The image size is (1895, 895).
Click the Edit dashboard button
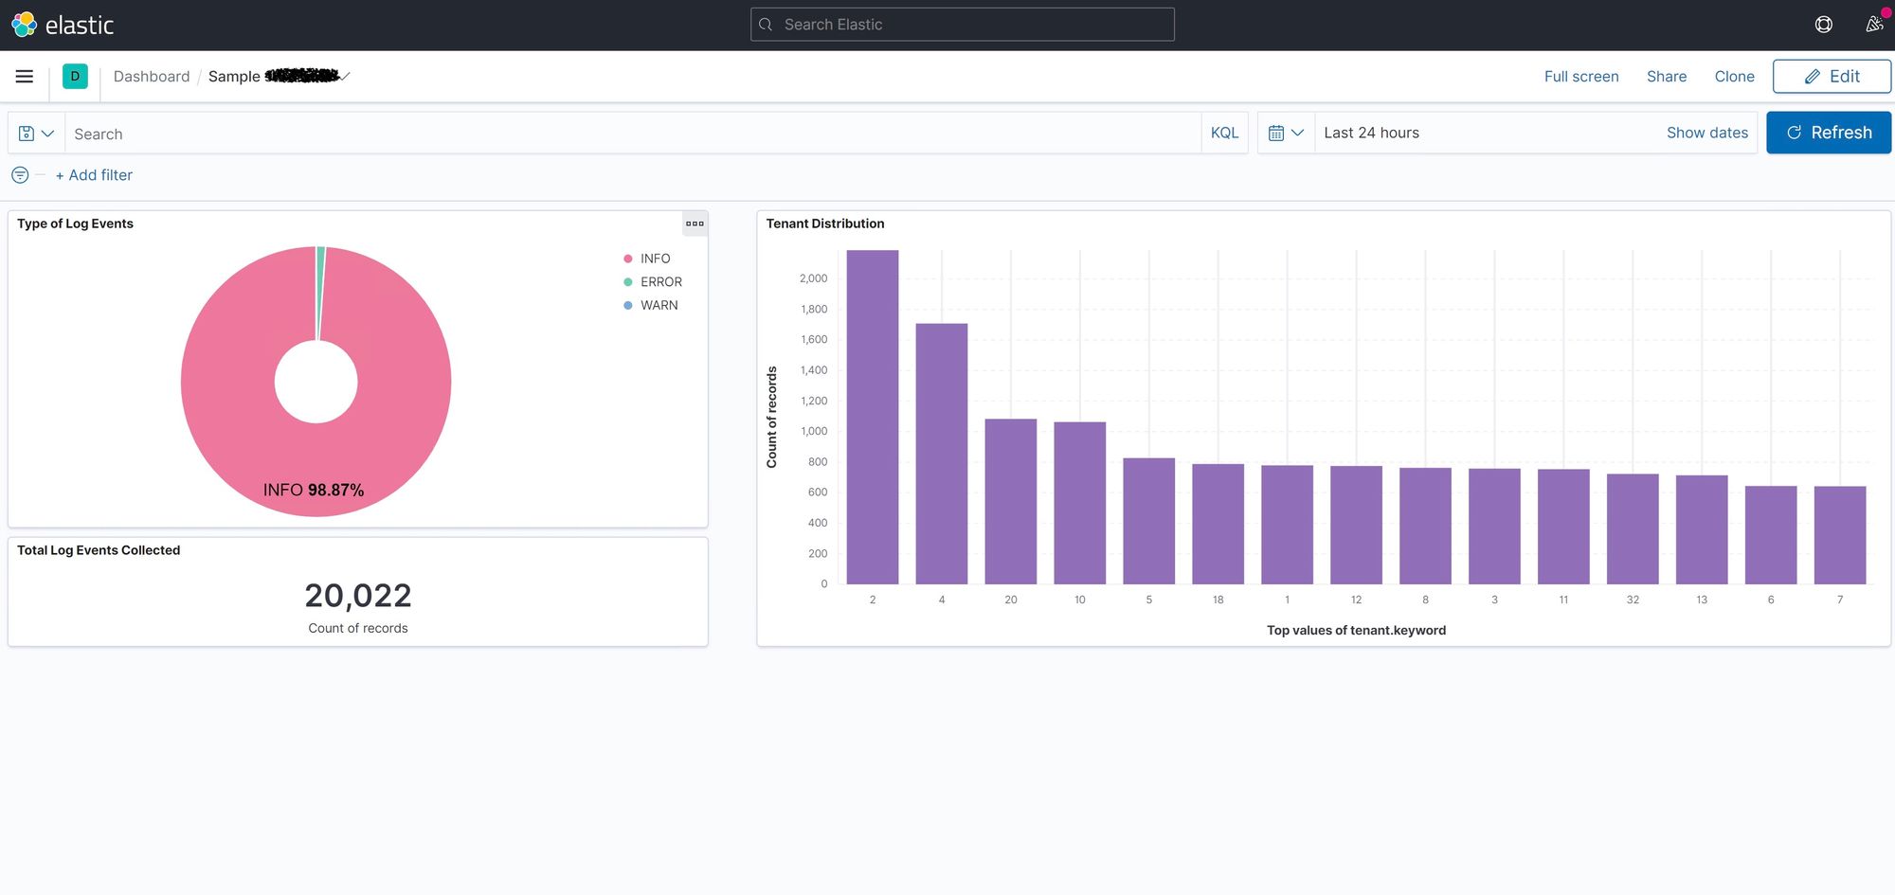(x=1831, y=77)
